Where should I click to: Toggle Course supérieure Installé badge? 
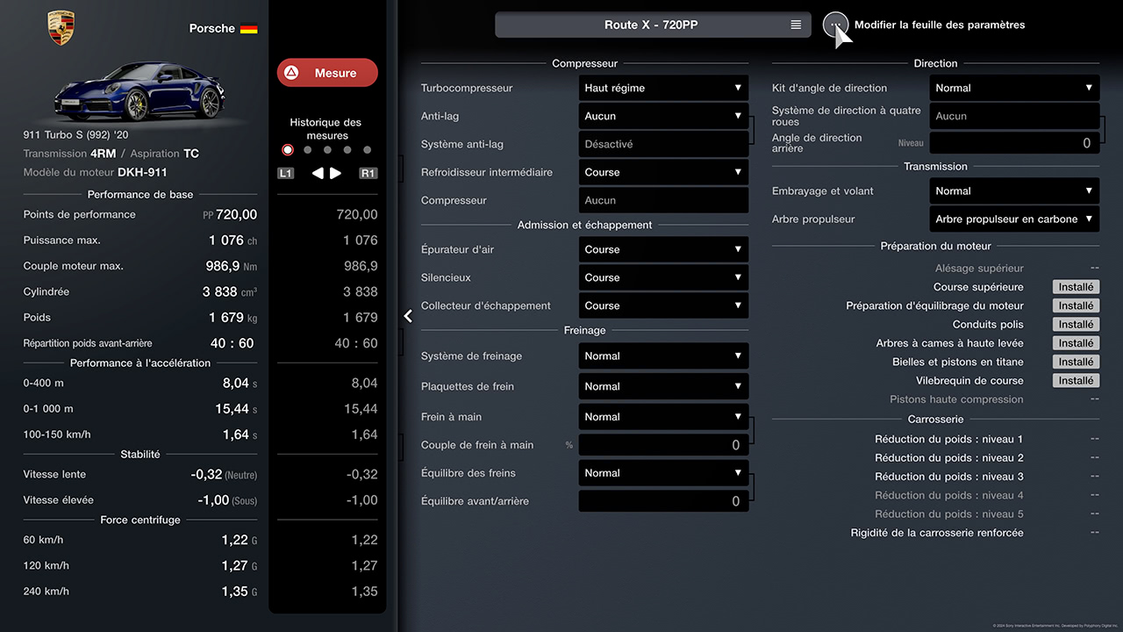click(x=1076, y=287)
